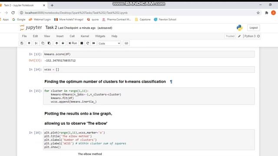Open the Edit menu
Screen dimensions: 278x156
(35, 36)
